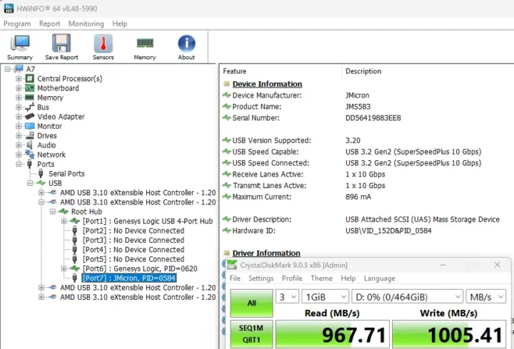
Task: Click the USB tree node icon
Action: click(41, 183)
